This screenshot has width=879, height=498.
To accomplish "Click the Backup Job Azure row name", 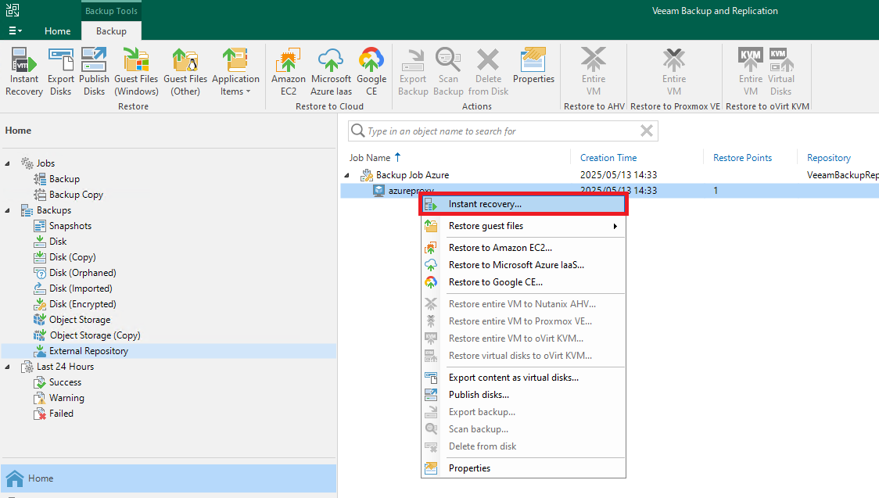I will tap(412, 175).
